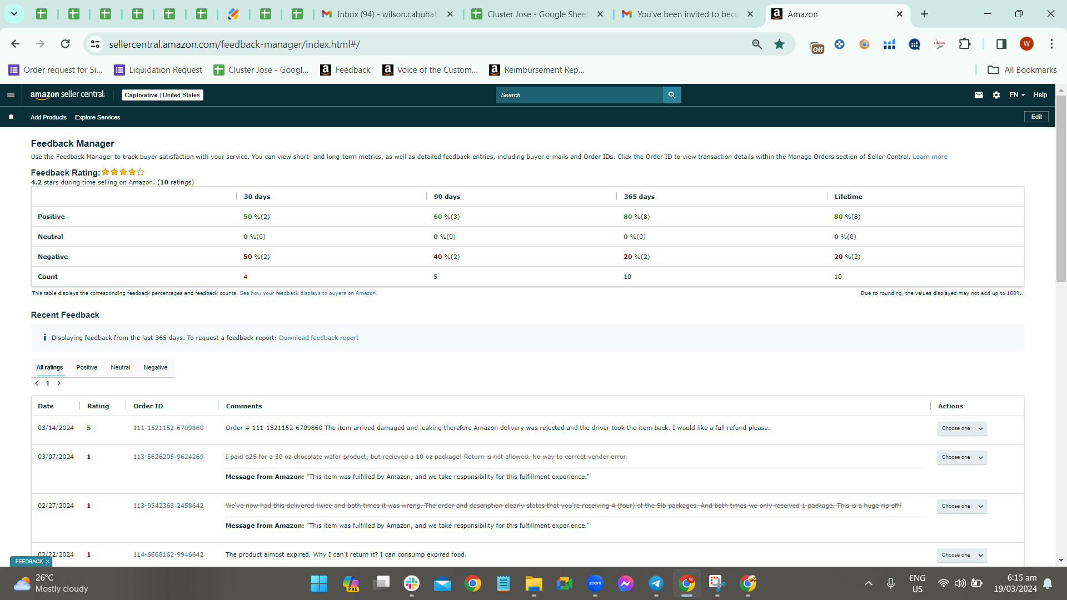Screen dimensions: 1067x600
Task: Open the Explore Services link
Action: [98, 117]
